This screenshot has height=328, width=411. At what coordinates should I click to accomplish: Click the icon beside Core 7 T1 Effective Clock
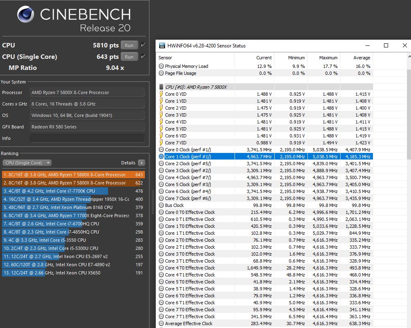click(161, 317)
